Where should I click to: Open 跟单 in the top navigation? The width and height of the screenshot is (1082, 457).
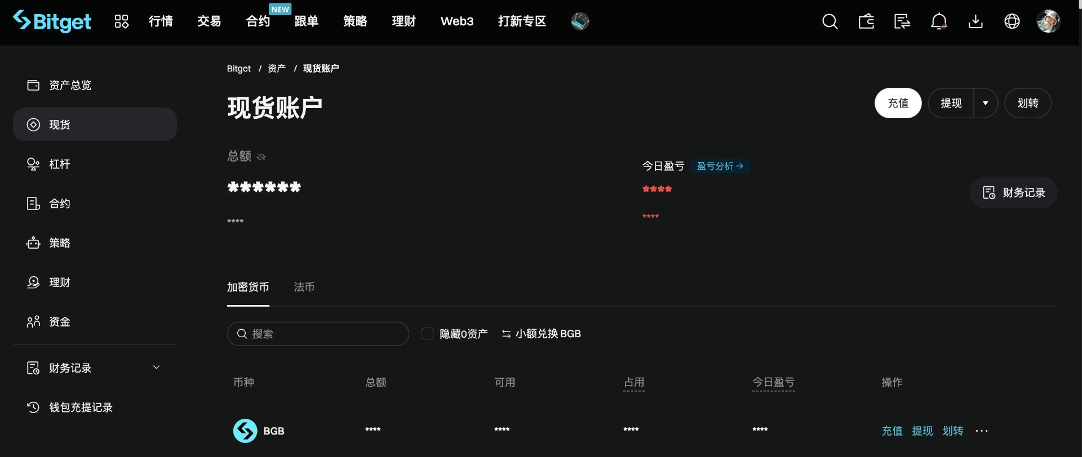[307, 21]
